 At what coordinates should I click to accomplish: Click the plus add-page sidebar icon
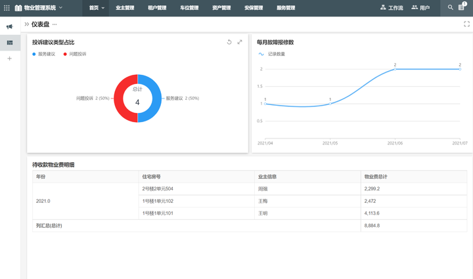[10, 58]
